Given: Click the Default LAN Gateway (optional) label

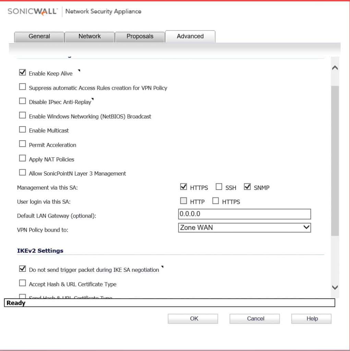Looking at the screenshot, I should (57, 216).
